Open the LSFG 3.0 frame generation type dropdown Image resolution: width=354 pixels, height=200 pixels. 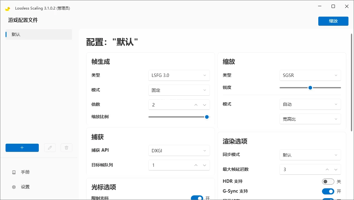pyautogui.click(x=179, y=75)
